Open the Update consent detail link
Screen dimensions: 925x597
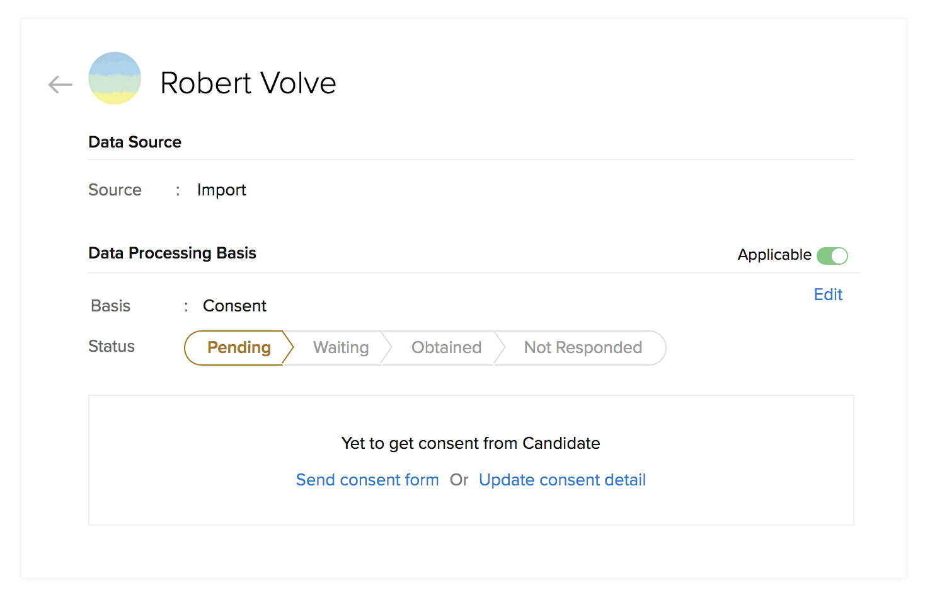pyautogui.click(x=562, y=480)
